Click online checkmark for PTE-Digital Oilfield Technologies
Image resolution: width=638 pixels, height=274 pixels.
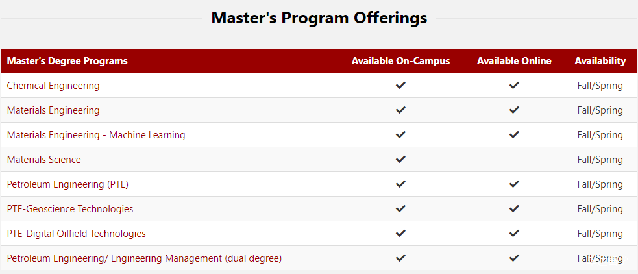(514, 233)
